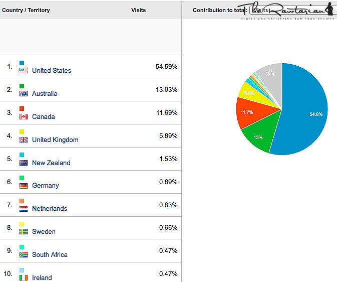Click the blue United States color swatch
337x282 pixels.
pos(22,63)
